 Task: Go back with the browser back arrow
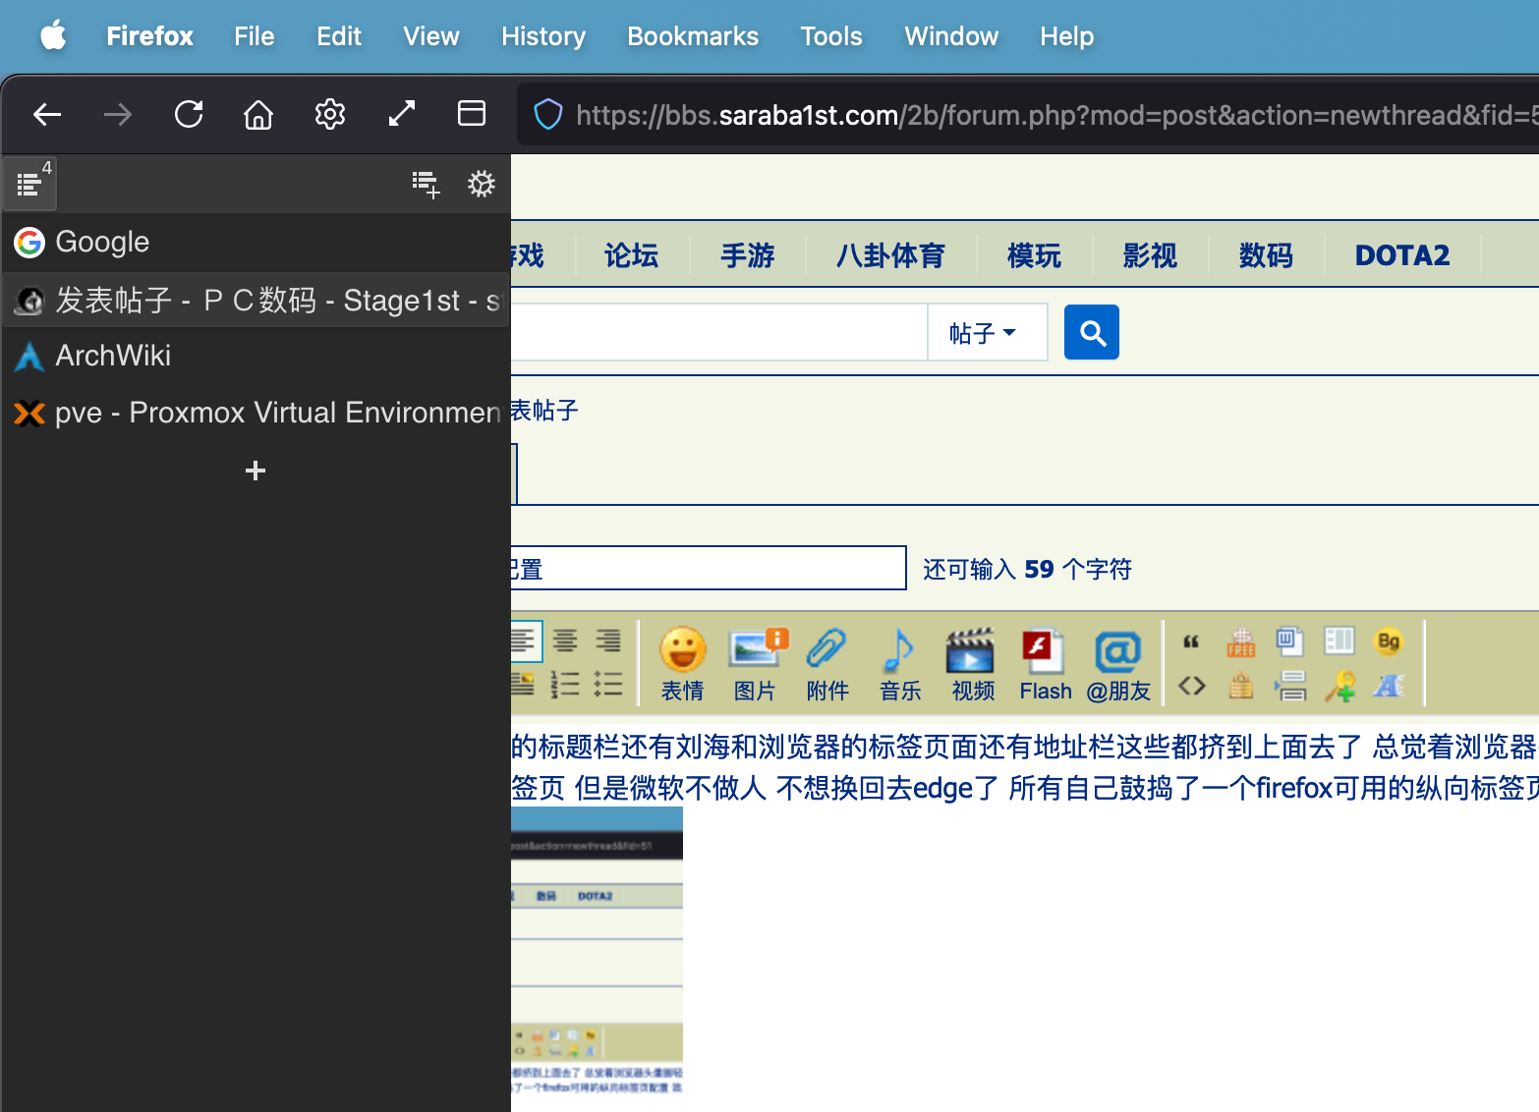(47, 115)
